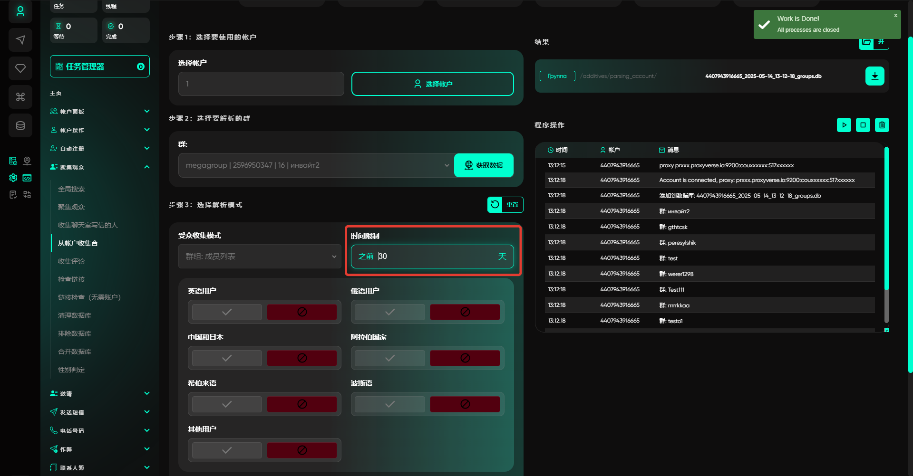Click the heart icon in left sidebar
The width and height of the screenshot is (913, 476).
click(x=20, y=68)
